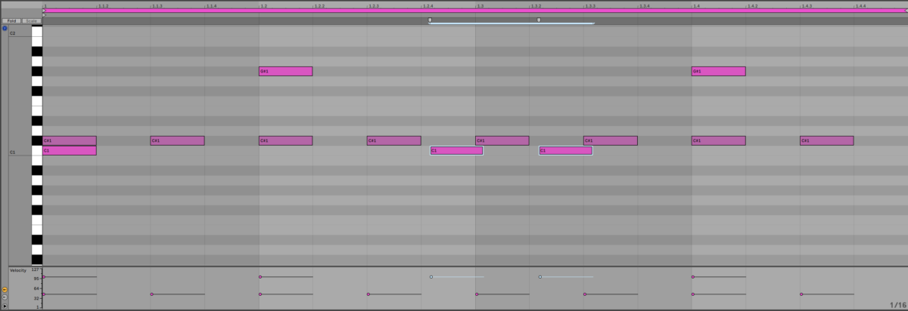This screenshot has height=311, width=908.
Task: Click the lower velocity marker at 1.3.3
Action: coord(585,294)
